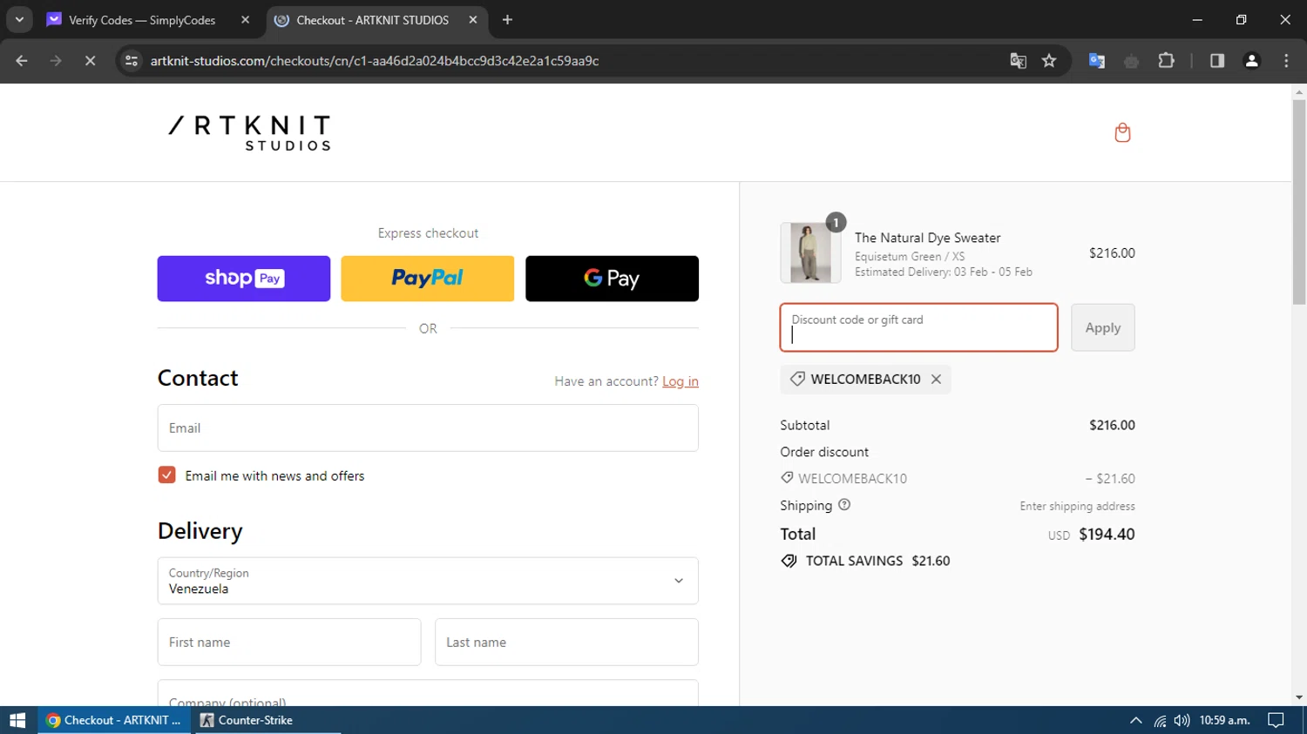Click the Subtotal $216.00 value
The width and height of the screenshot is (1307, 734).
[x=1112, y=425]
